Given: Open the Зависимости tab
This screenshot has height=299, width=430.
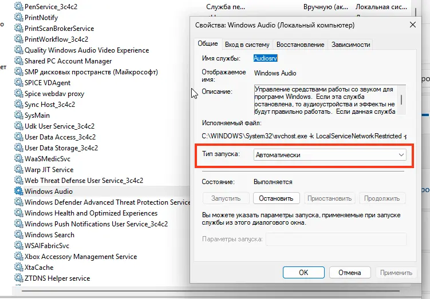Looking at the screenshot, I should tap(351, 45).
